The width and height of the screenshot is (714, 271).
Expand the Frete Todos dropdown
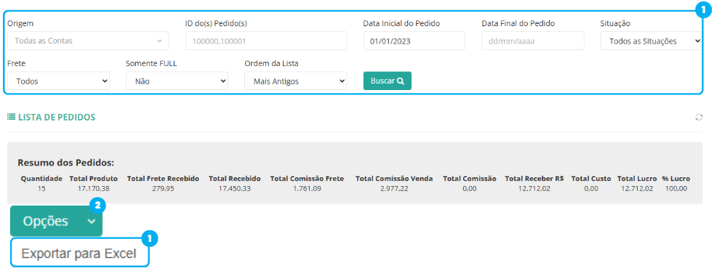point(59,81)
